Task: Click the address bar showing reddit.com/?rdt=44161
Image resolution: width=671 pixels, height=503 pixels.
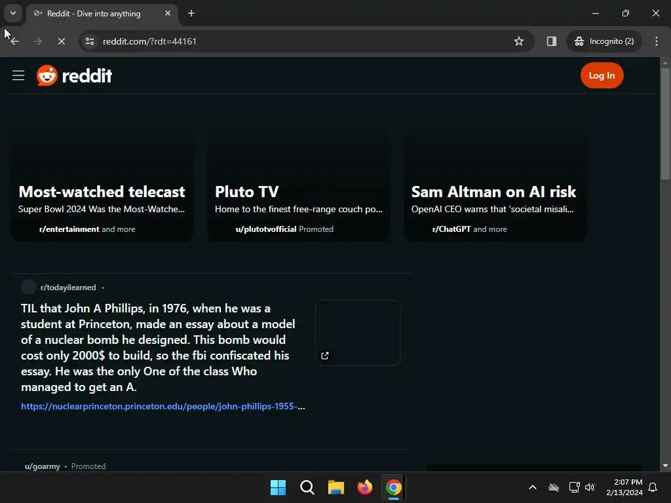Action: [x=299, y=41]
